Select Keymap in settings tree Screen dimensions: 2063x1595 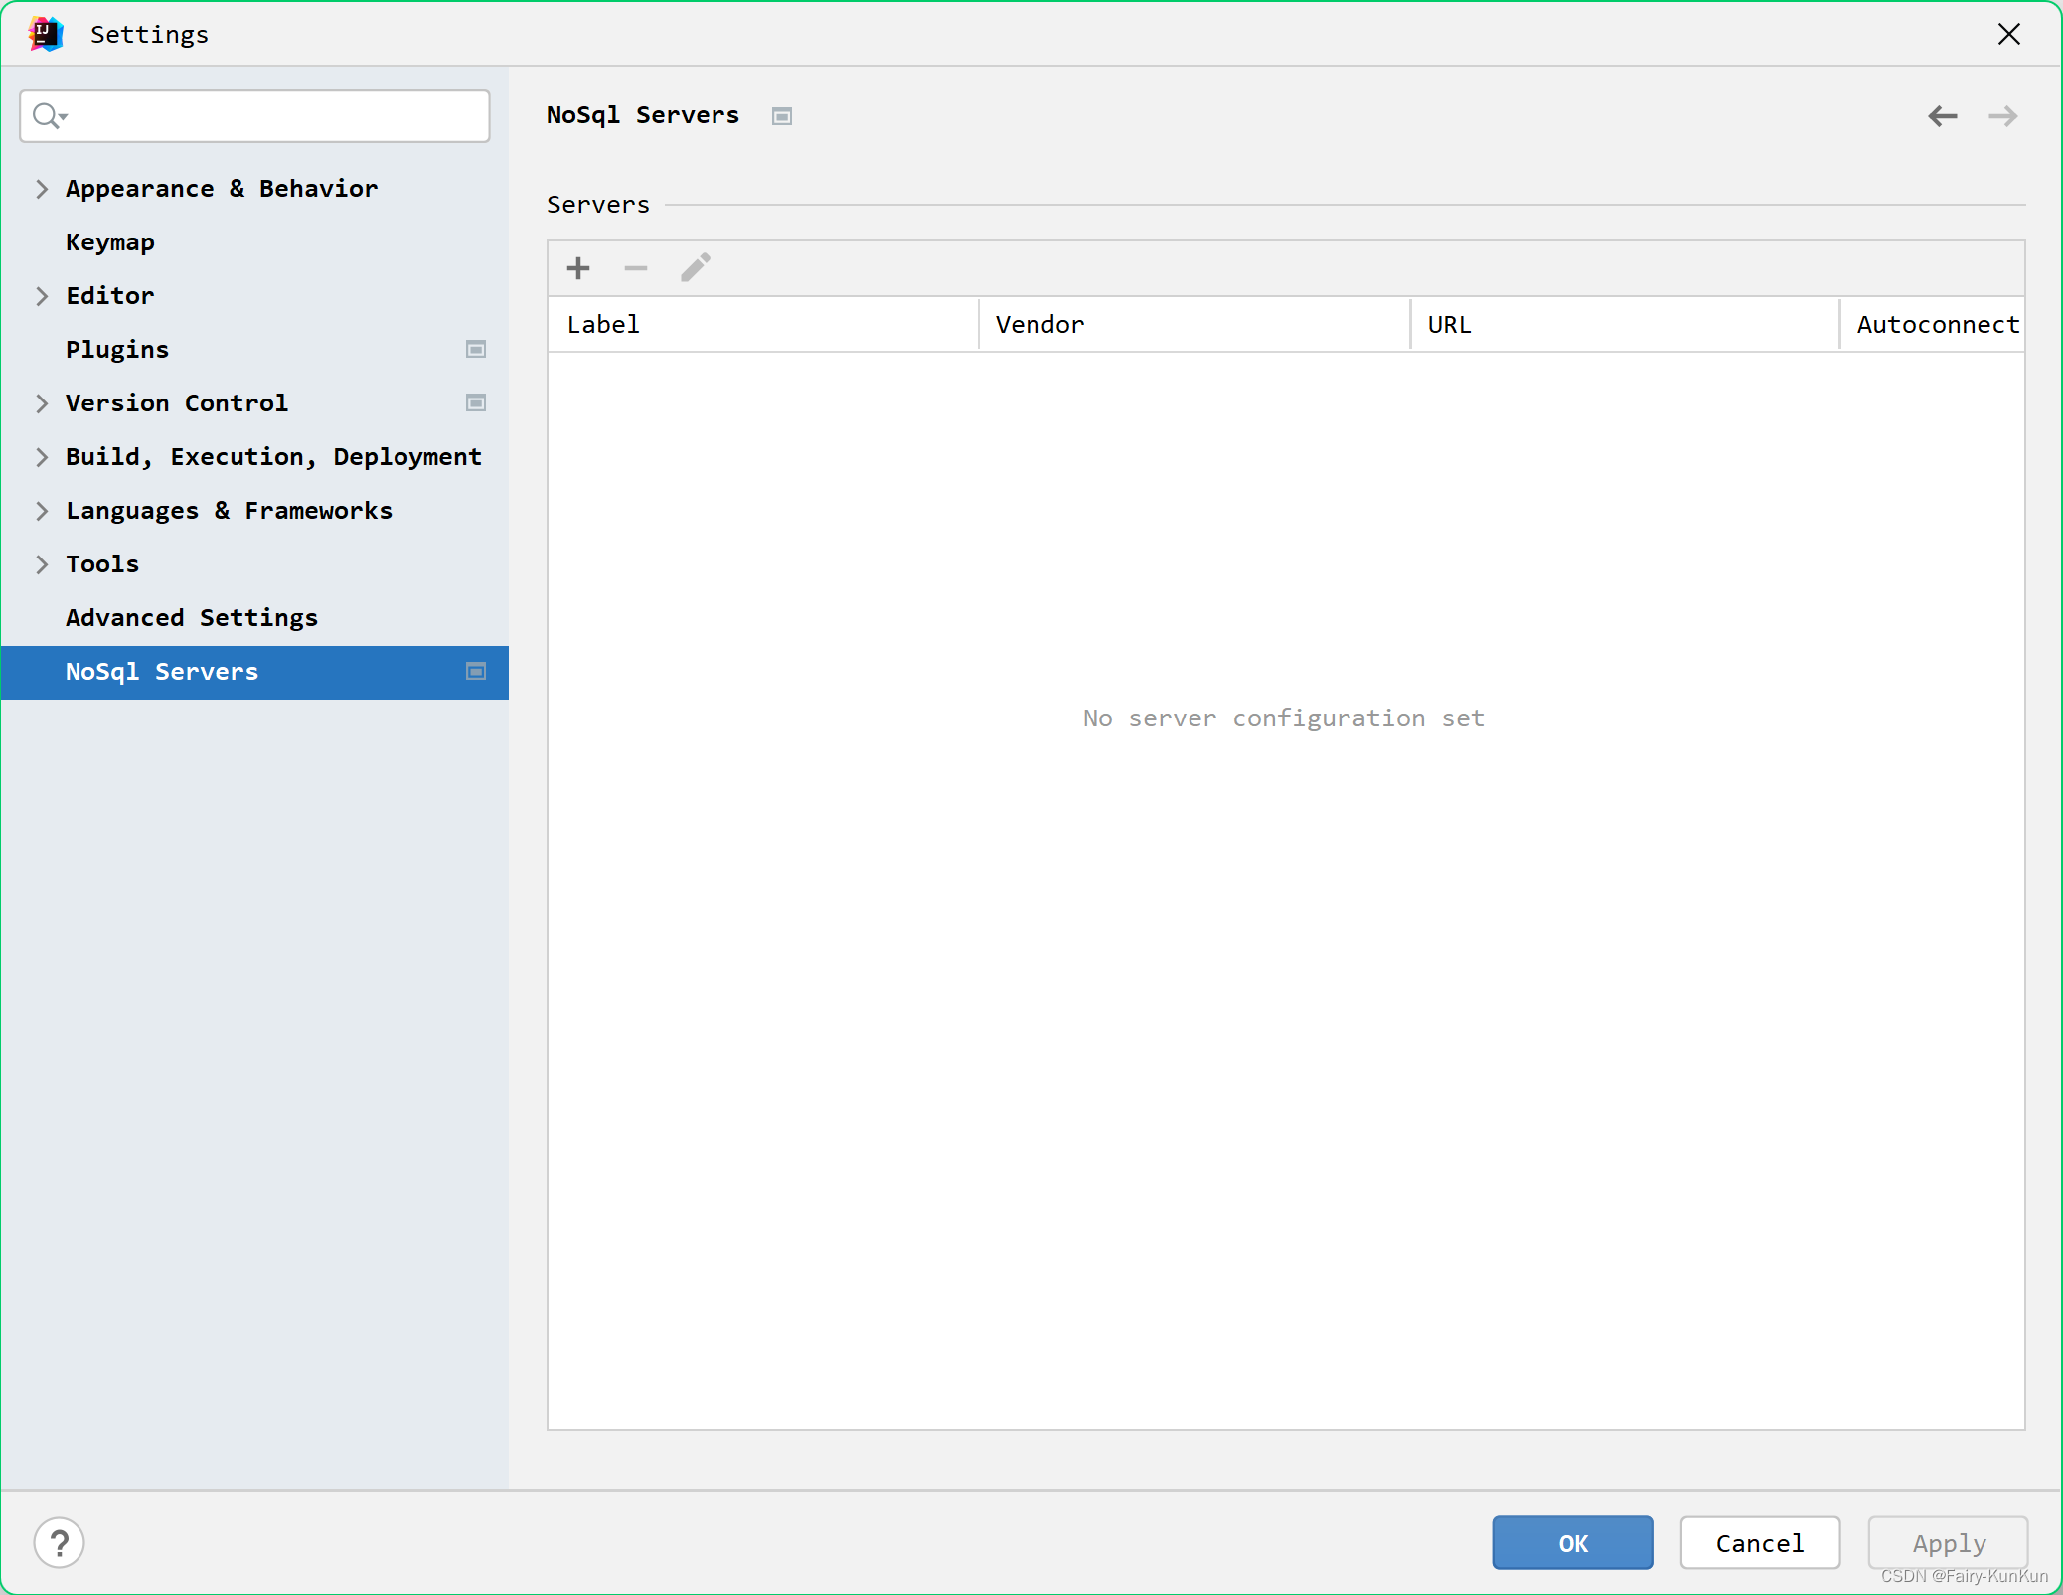(x=110, y=242)
